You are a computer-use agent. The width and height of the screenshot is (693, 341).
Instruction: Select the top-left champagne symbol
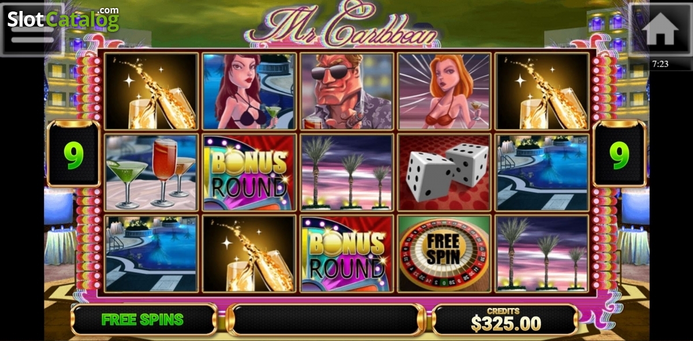click(x=151, y=91)
